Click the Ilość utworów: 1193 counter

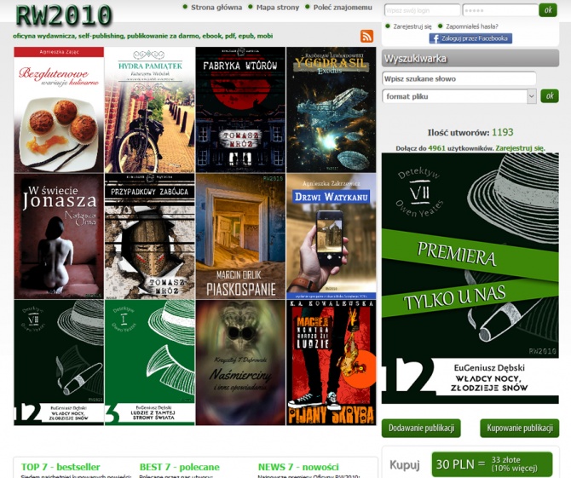(x=470, y=133)
